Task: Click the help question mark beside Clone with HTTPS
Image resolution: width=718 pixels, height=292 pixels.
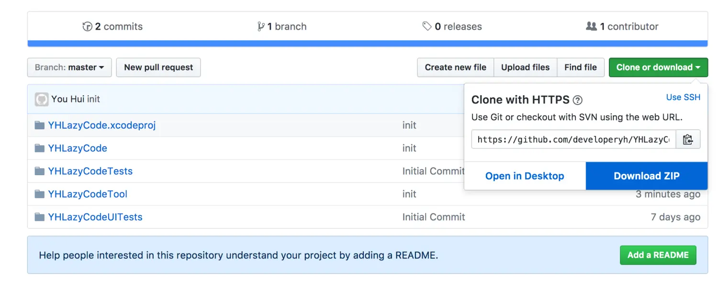Action: (578, 100)
